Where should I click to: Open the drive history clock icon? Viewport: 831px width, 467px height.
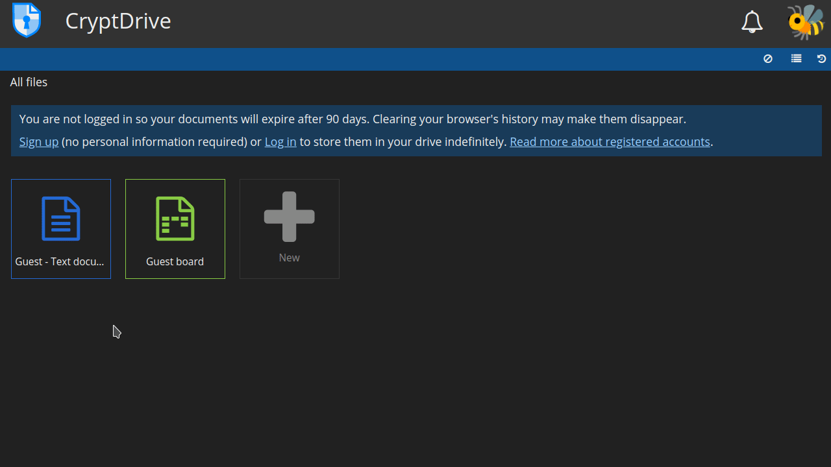821,59
